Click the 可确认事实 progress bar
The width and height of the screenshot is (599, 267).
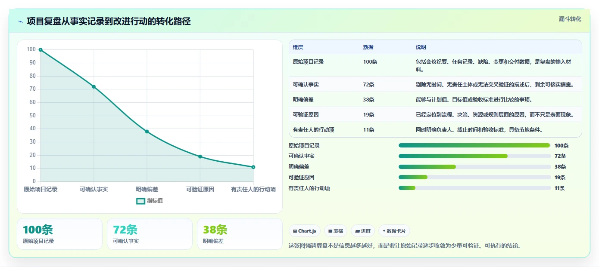pyautogui.click(x=475, y=156)
